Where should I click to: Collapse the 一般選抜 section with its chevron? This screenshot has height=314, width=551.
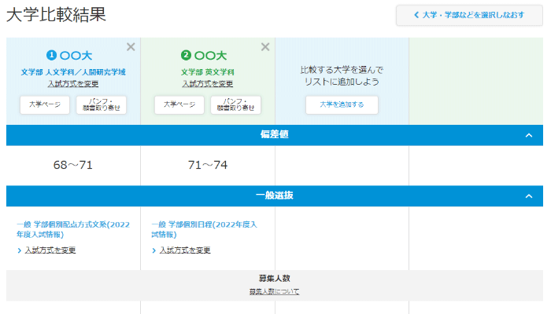(x=529, y=195)
